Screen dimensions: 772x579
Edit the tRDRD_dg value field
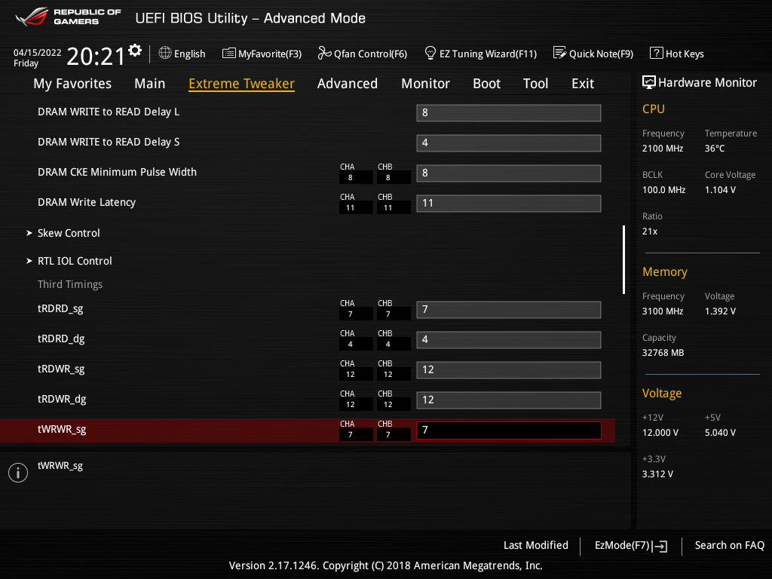[509, 340]
